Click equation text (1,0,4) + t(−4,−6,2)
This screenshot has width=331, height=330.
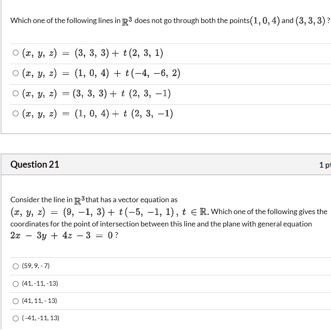(x=101, y=73)
